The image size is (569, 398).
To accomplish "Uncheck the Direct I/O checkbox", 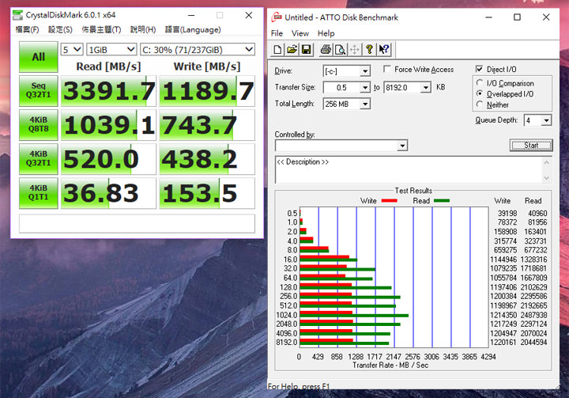I will [x=480, y=70].
